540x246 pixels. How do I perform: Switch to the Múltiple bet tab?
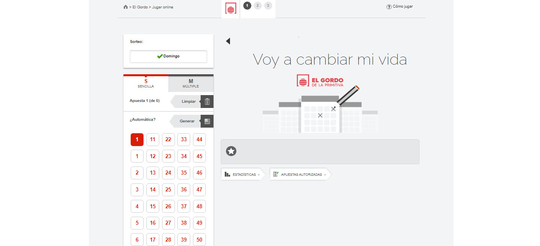[191, 83]
